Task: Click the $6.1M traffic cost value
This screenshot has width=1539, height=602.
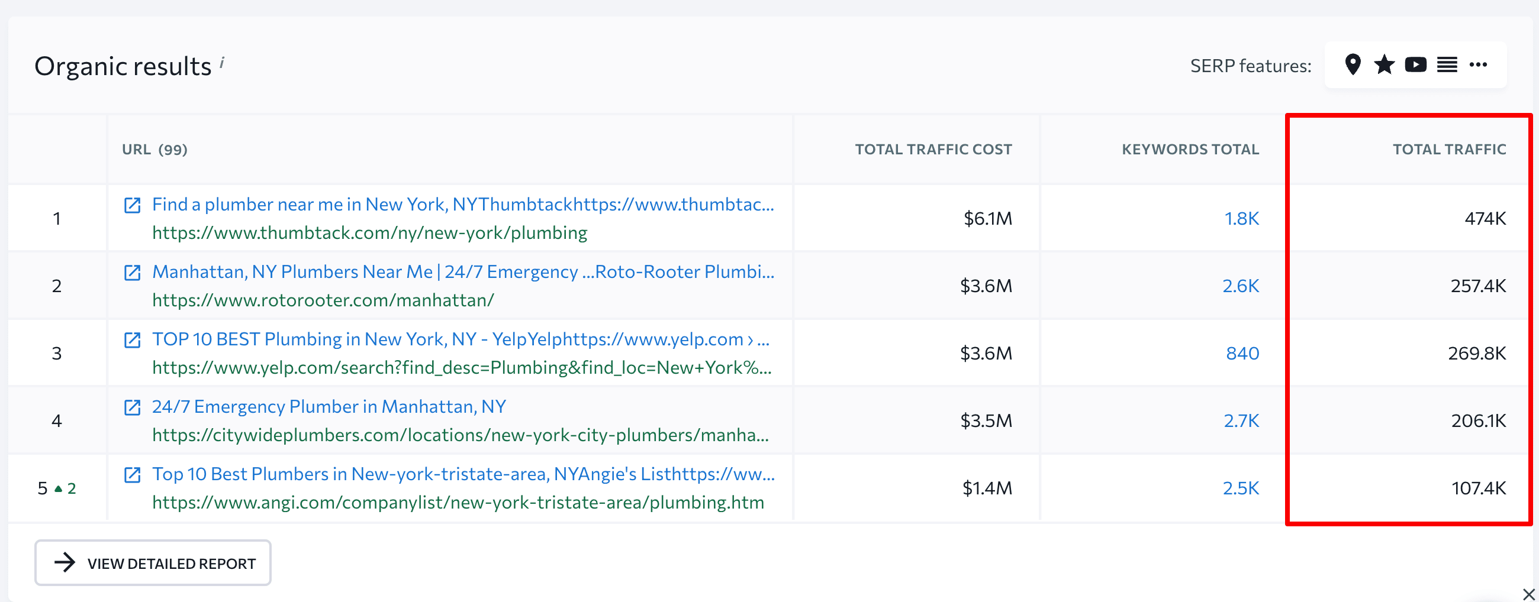Action: [x=987, y=218]
